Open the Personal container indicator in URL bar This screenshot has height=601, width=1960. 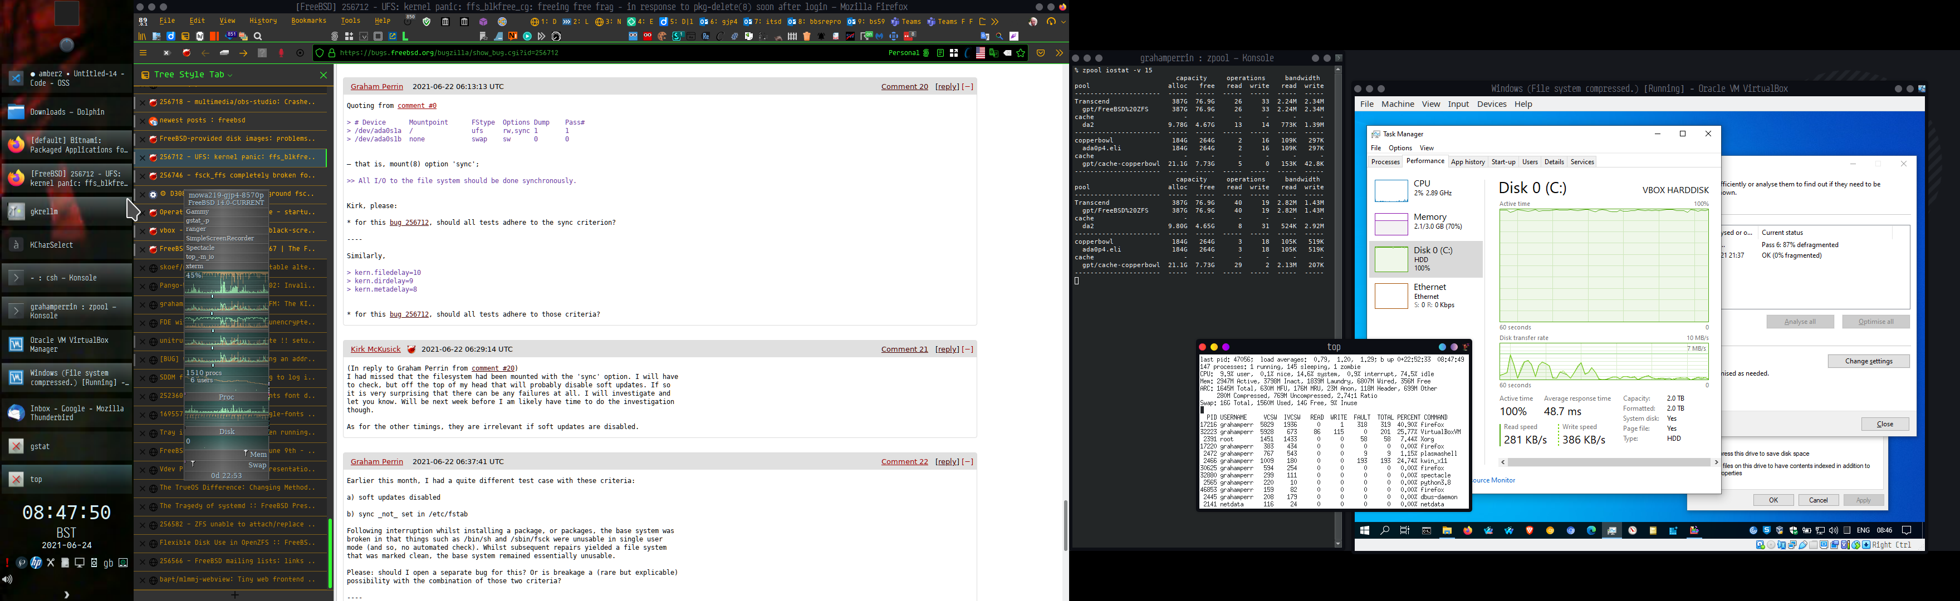click(x=909, y=53)
